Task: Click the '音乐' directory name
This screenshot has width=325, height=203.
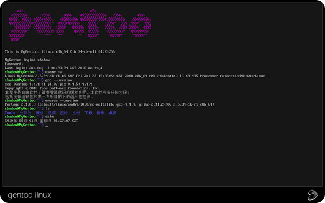Action: click(100, 113)
